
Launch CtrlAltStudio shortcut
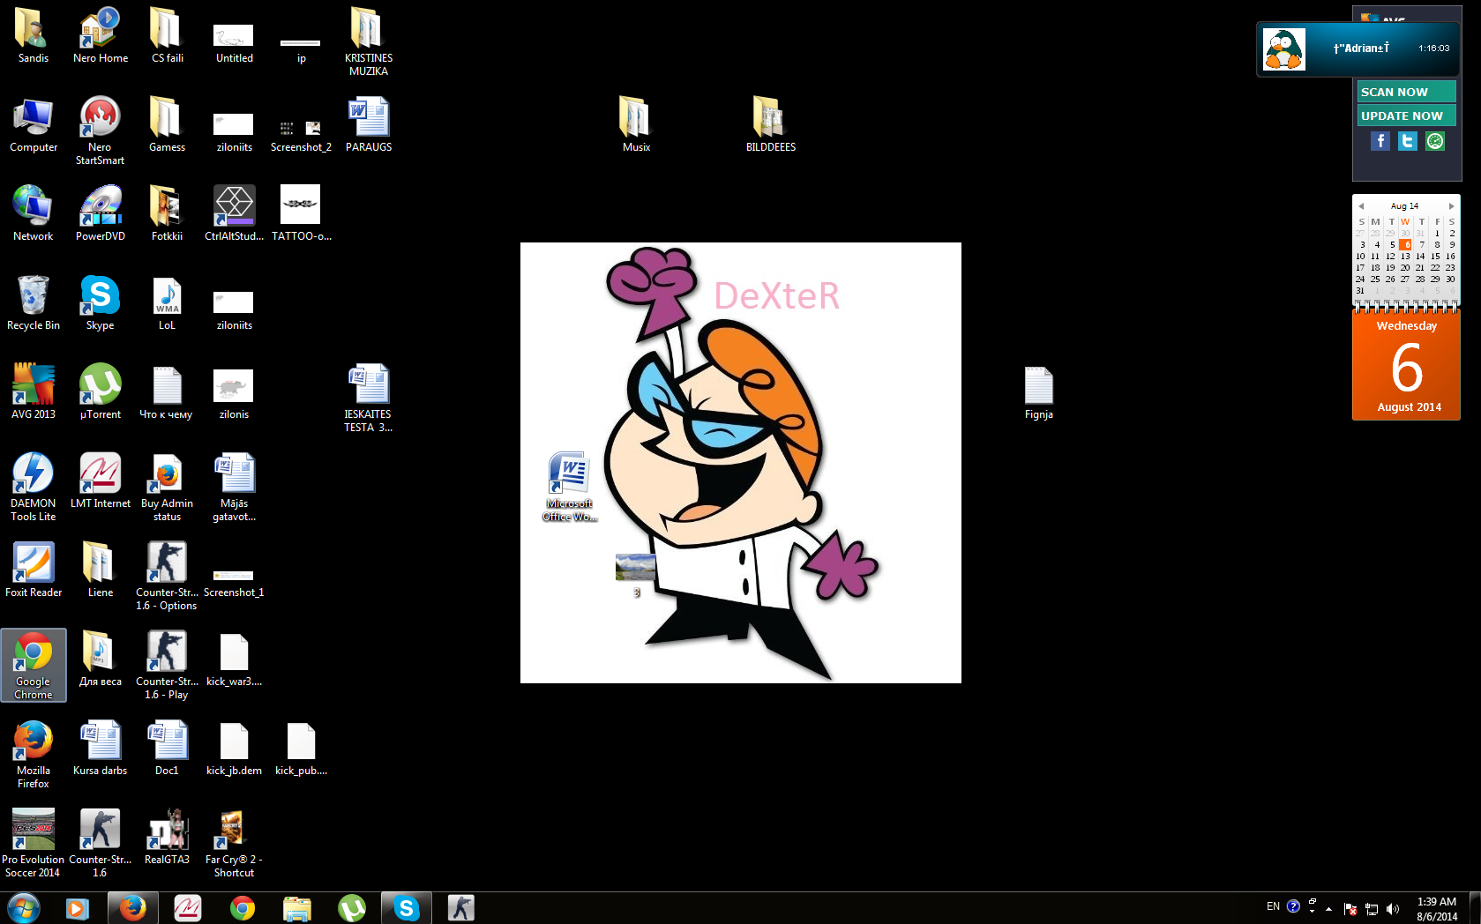tap(234, 213)
